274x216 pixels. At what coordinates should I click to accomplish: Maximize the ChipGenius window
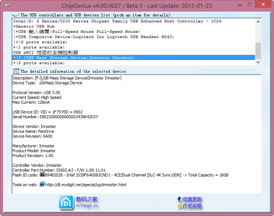click(250, 4)
